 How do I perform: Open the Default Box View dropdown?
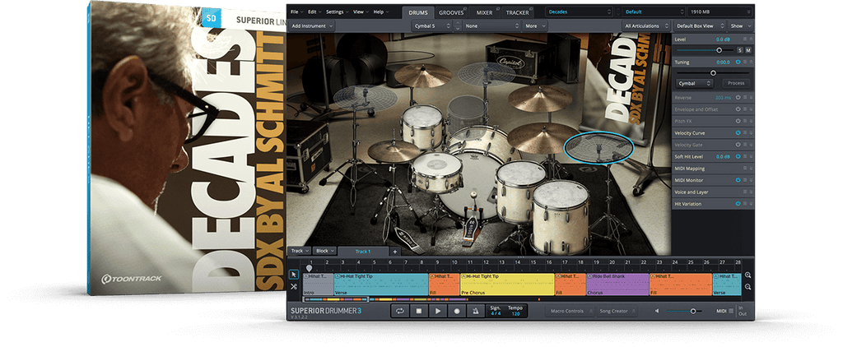point(699,25)
